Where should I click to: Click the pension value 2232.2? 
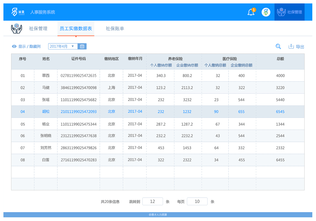coord(187,136)
